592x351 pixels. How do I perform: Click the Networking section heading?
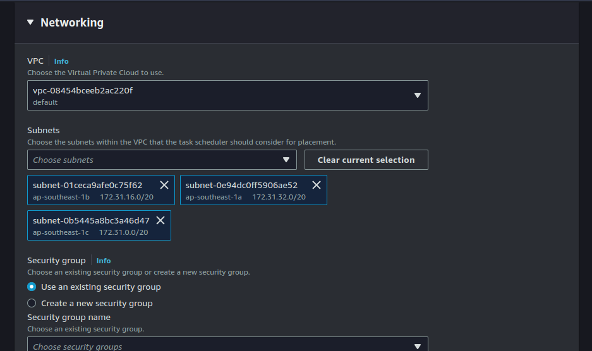[72, 22]
